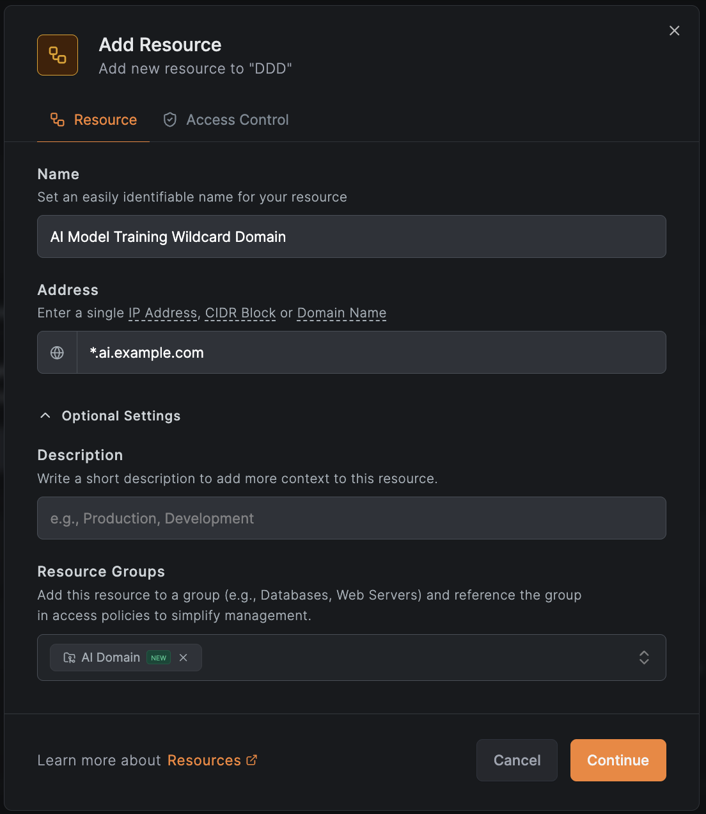Viewport: 706px width, 814px height.
Task: Select the Resource tab
Action: 93,120
